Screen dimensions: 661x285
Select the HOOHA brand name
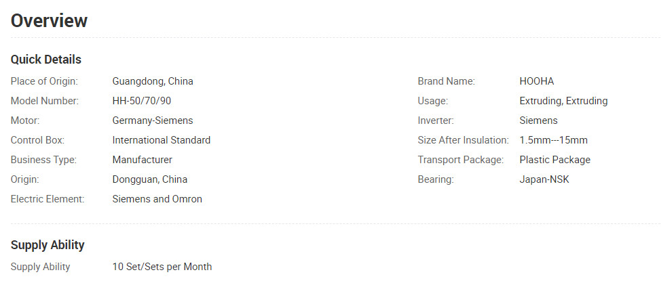pos(537,81)
